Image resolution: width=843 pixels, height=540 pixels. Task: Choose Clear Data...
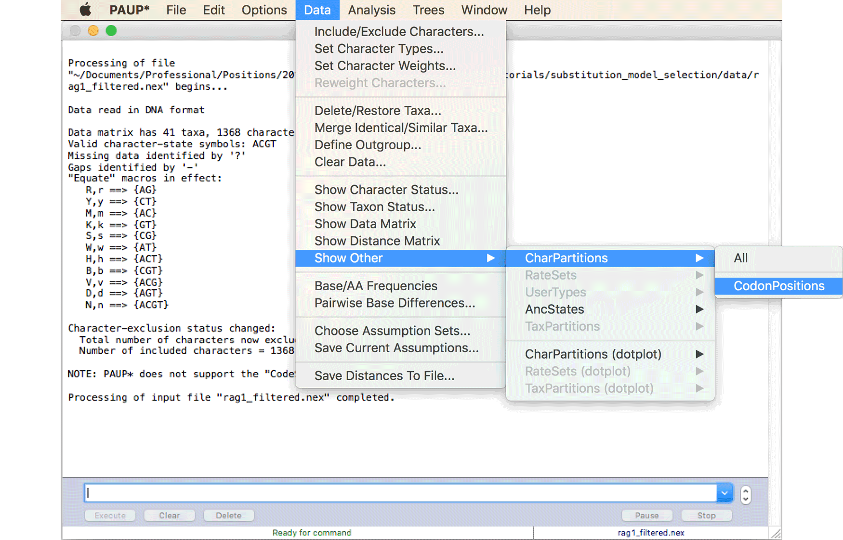pos(400,162)
